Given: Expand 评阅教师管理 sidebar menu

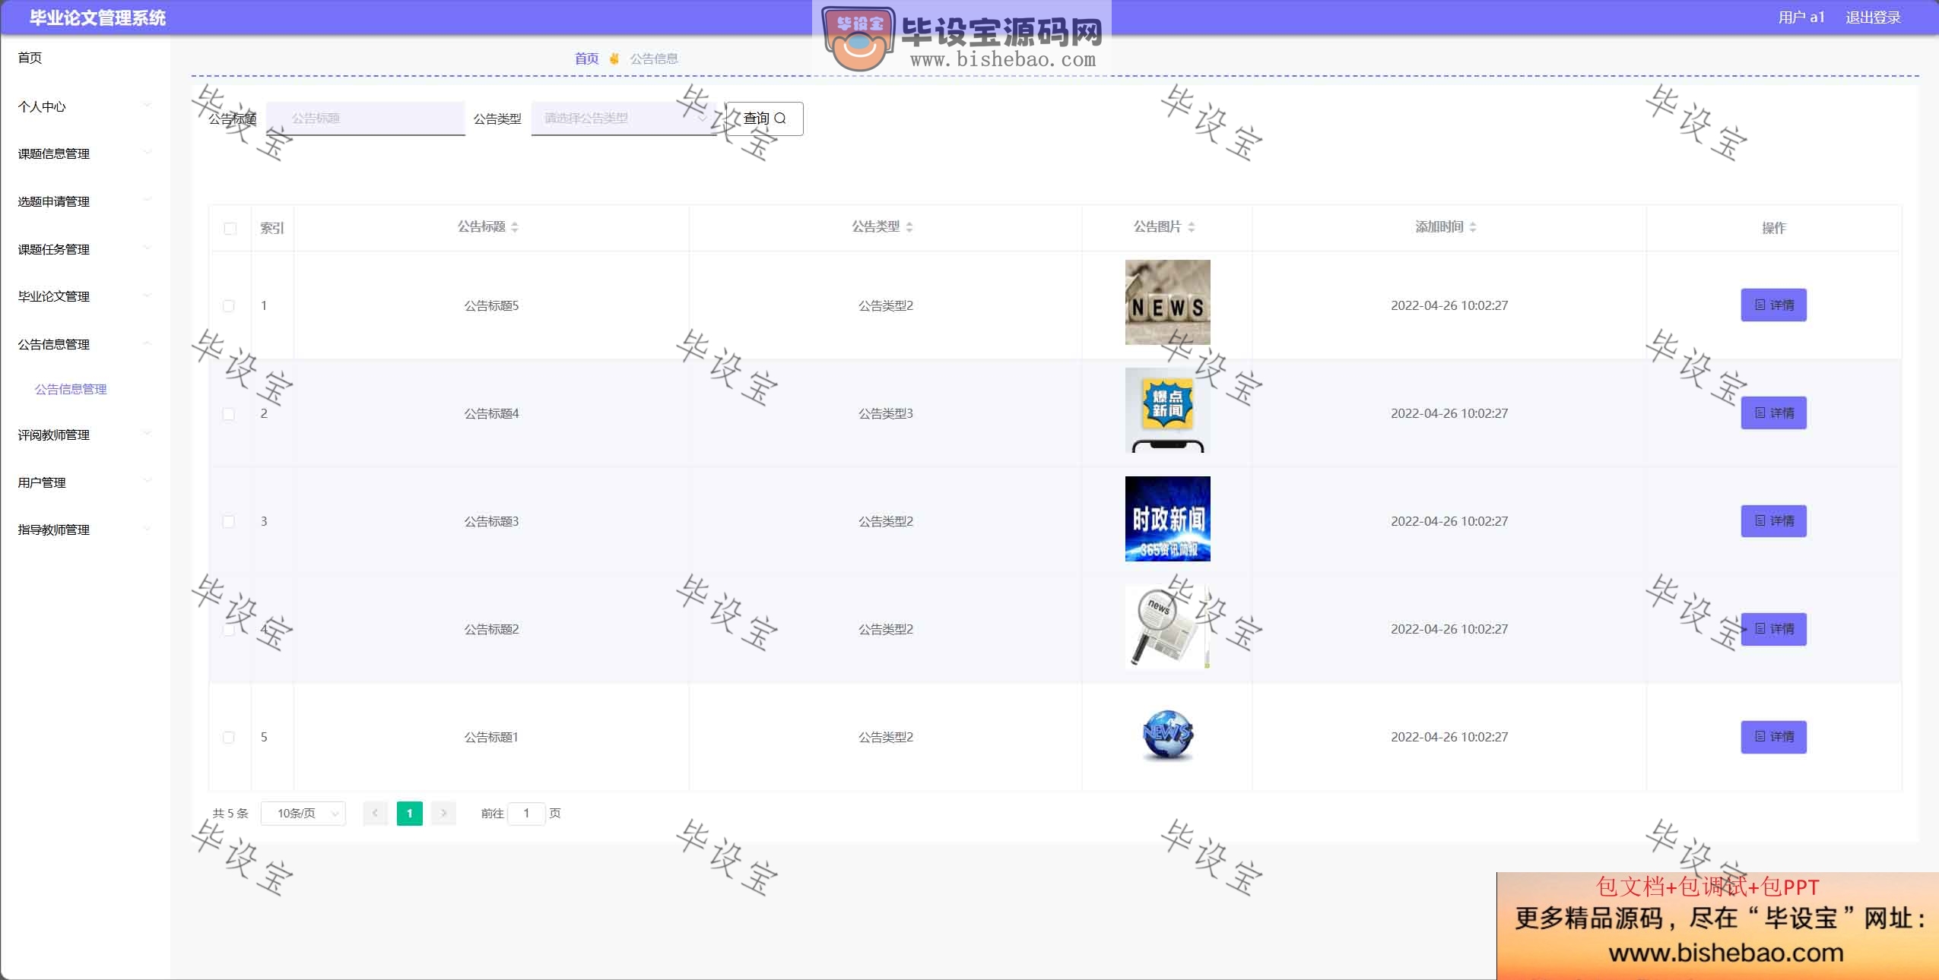Looking at the screenshot, I should click(x=84, y=435).
